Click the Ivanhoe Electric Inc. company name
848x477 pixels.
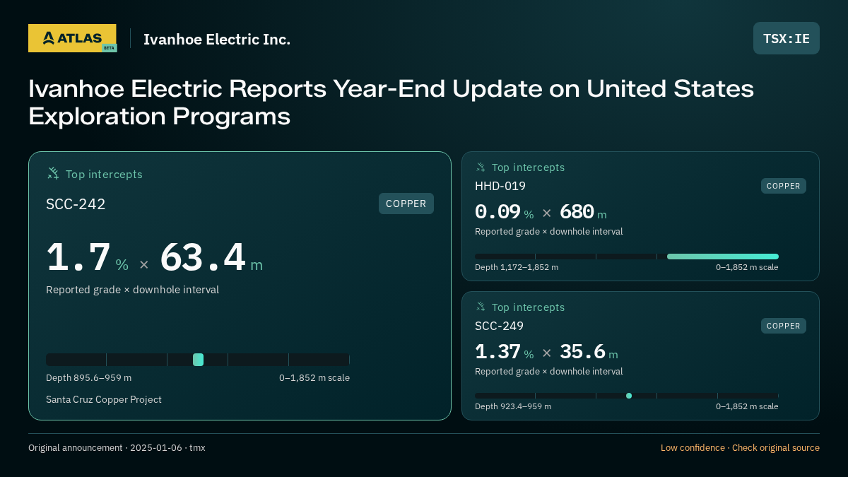[x=217, y=39]
